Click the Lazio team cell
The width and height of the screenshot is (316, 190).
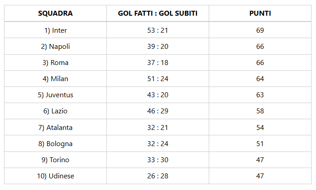[x=55, y=111]
